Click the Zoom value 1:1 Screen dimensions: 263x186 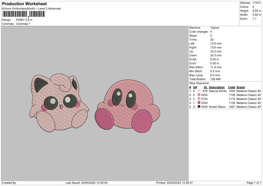coord(255,19)
